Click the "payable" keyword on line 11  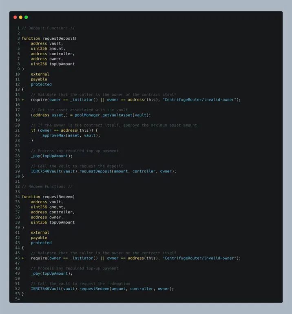pyautogui.click(x=39, y=79)
